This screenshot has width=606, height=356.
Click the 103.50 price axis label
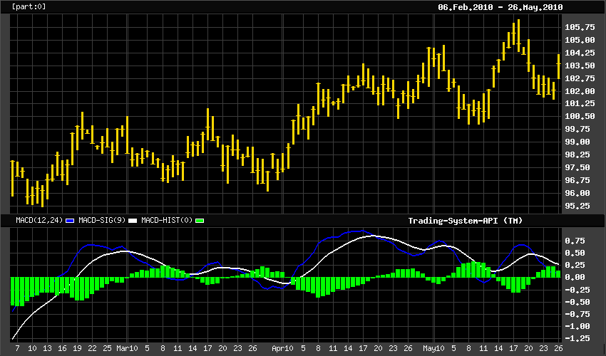coord(580,66)
